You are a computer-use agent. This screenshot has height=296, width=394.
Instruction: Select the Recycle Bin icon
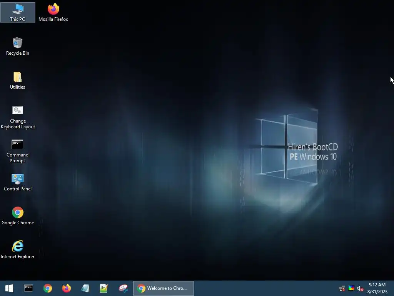coord(18,46)
